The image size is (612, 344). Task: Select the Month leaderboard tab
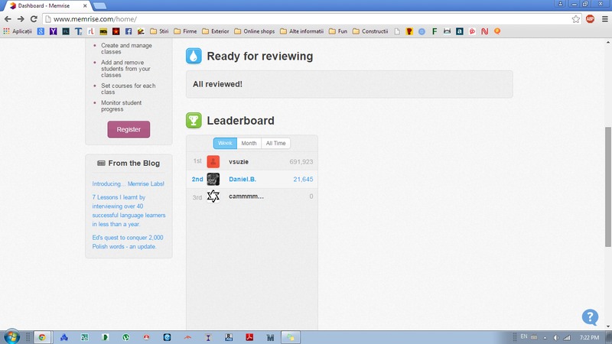coord(249,143)
